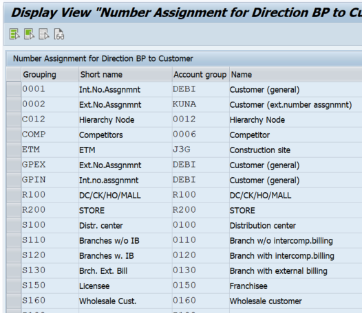This screenshot has height=313, width=362.
Task: Click name Branch with external billing
Action: click(296, 270)
